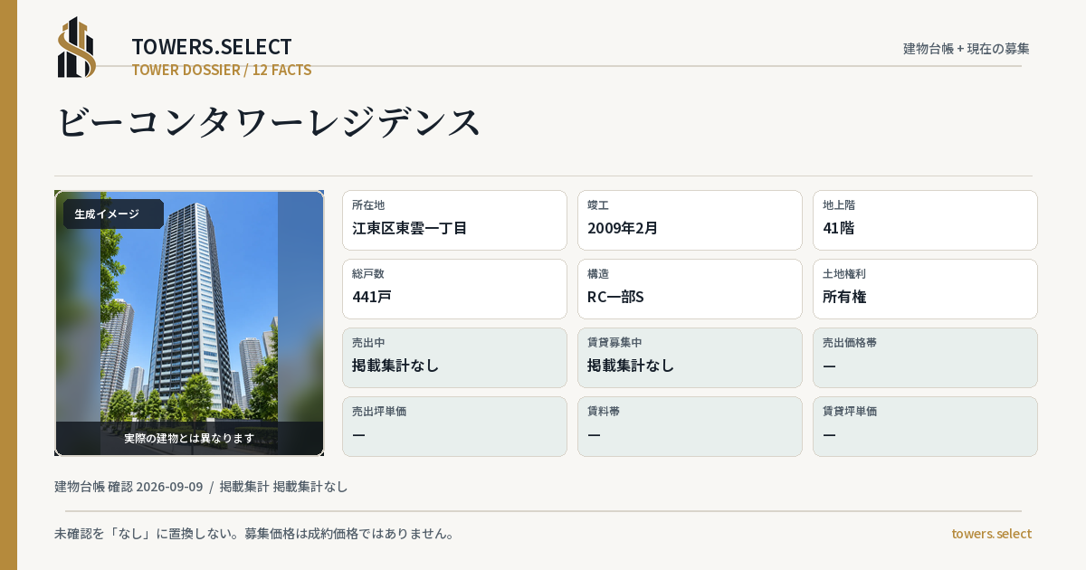The height and width of the screenshot is (570, 1086).
Task: Click the 建物台帳 + 現在の募集 header label
Action: (x=967, y=49)
